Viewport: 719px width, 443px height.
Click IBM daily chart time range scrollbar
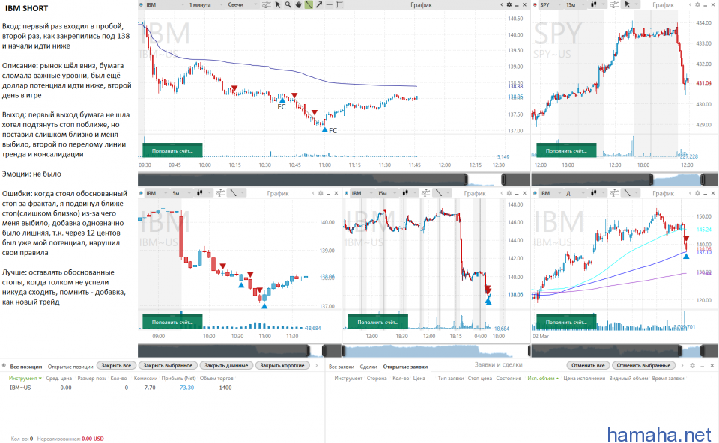[625, 351]
